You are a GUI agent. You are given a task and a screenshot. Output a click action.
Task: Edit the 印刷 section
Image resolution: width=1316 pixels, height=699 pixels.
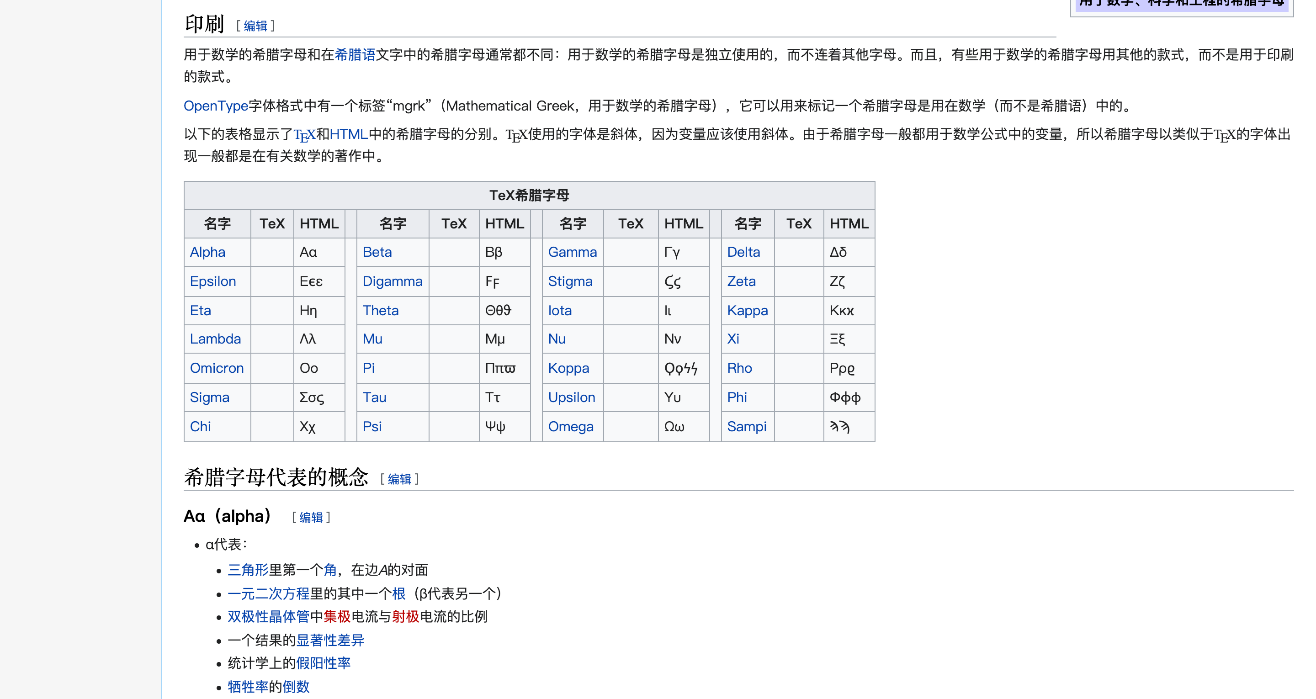[255, 26]
